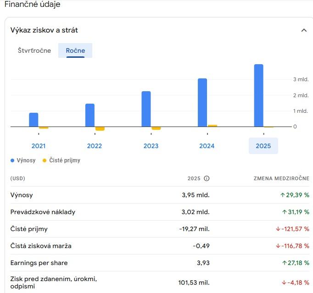Click the Prevádzkové náklady row label
This screenshot has width=313, height=293.
(x=43, y=212)
